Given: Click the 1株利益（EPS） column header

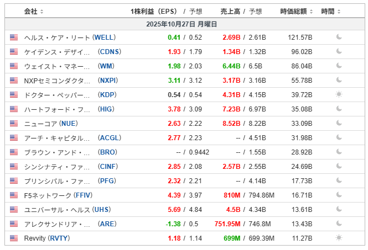Looking at the screenshot, I should point(153,11).
